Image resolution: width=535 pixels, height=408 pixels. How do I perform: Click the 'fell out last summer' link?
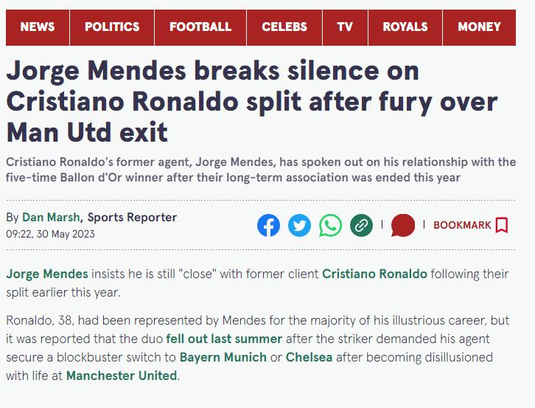pyautogui.click(x=224, y=339)
